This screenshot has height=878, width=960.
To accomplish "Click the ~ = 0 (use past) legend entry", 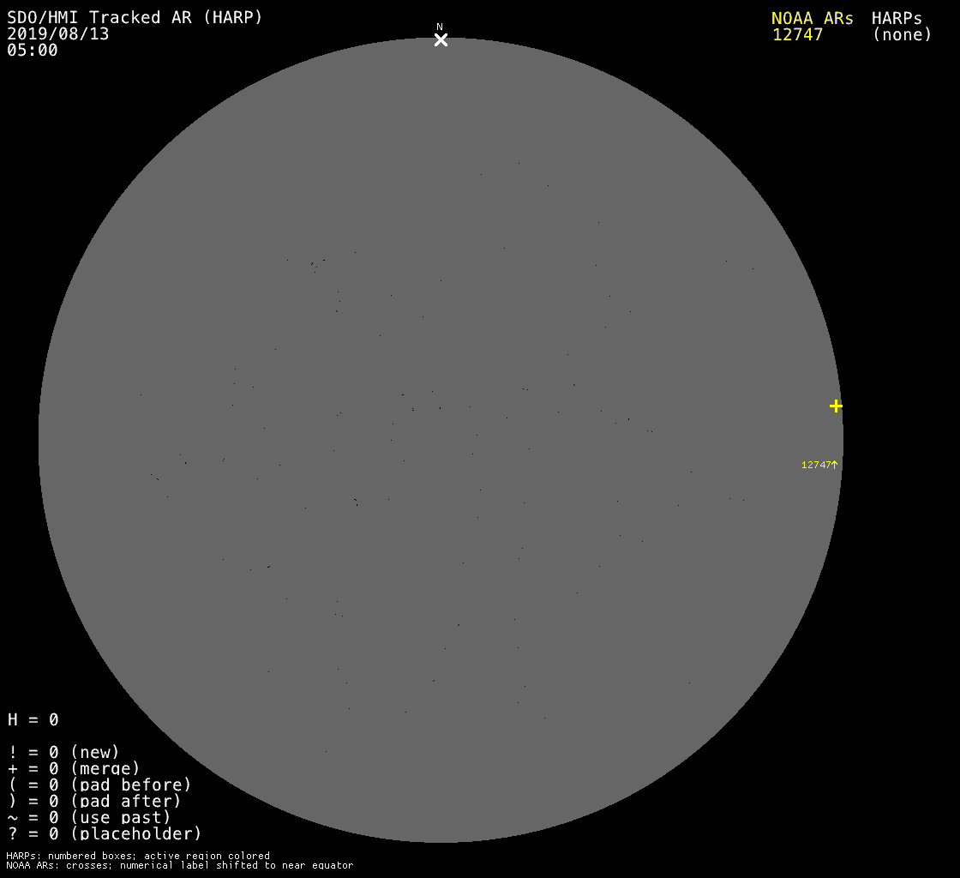I will click(x=89, y=818).
